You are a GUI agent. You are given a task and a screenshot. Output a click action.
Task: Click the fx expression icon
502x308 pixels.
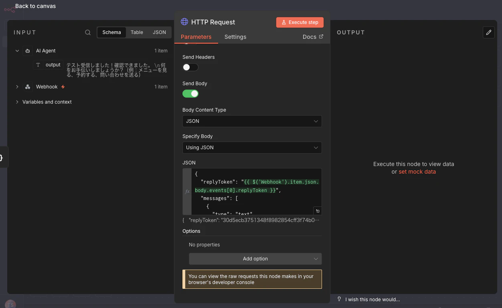[187, 192]
